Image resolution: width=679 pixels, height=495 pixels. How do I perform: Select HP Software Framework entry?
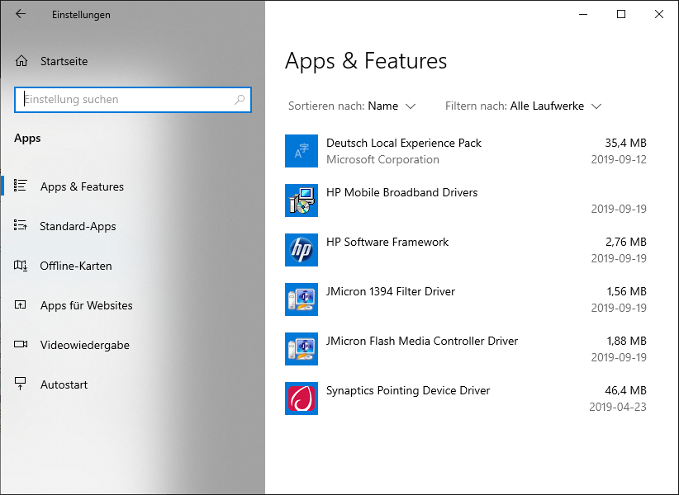[x=466, y=250]
